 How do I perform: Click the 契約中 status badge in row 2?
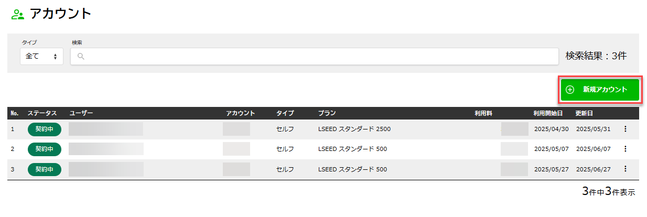tap(45, 149)
